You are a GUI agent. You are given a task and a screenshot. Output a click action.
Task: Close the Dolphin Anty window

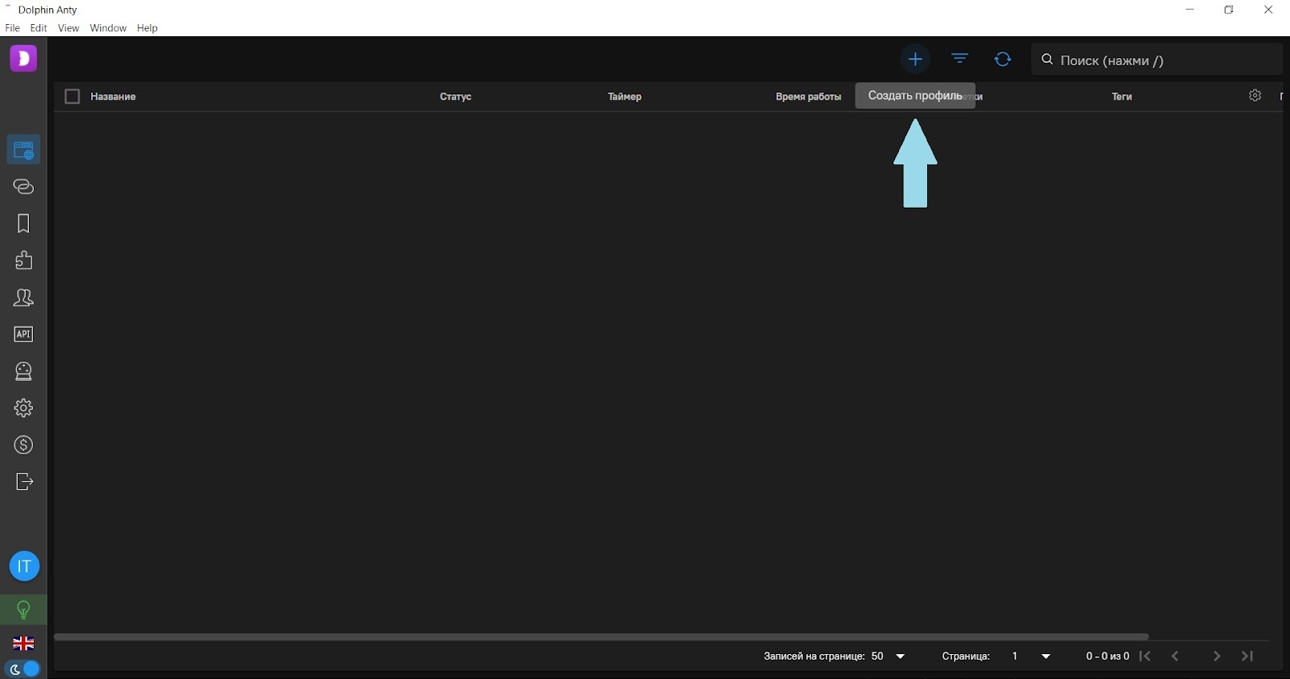[1268, 10]
